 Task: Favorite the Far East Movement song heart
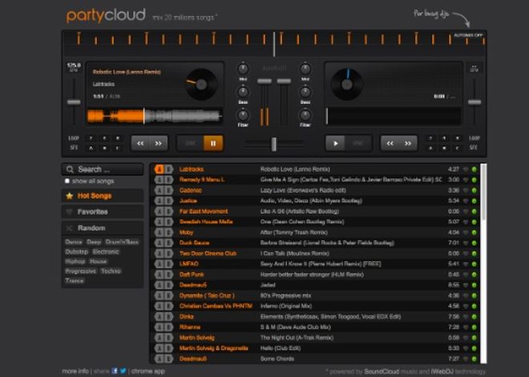coord(466,212)
